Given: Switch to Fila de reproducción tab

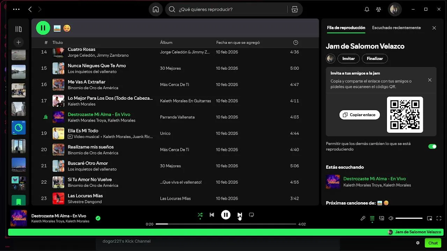Looking at the screenshot, I should [346, 28].
